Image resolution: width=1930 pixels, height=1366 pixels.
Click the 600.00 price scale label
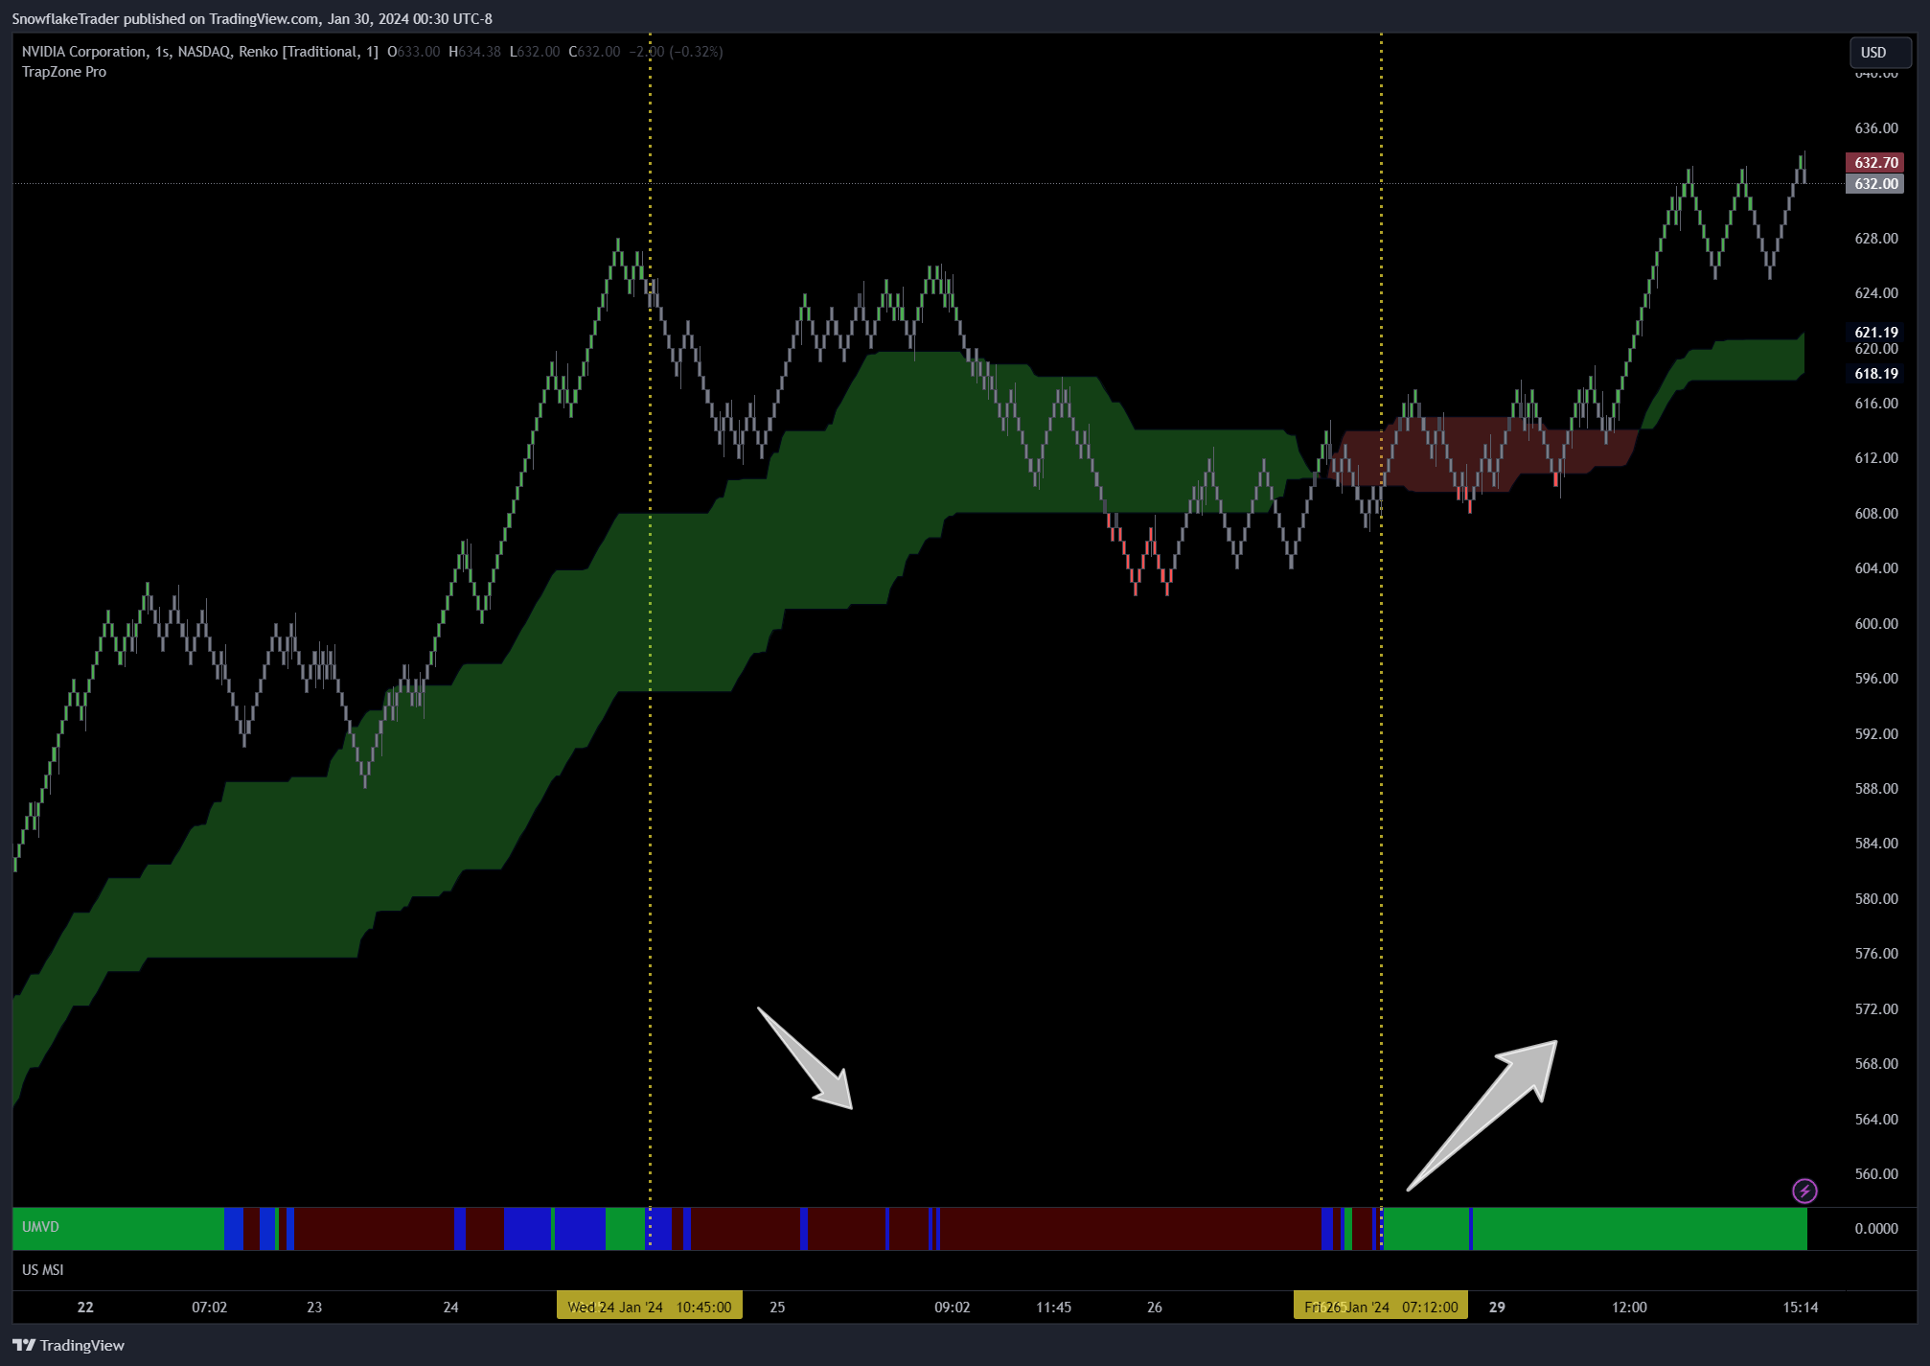point(1876,624)
